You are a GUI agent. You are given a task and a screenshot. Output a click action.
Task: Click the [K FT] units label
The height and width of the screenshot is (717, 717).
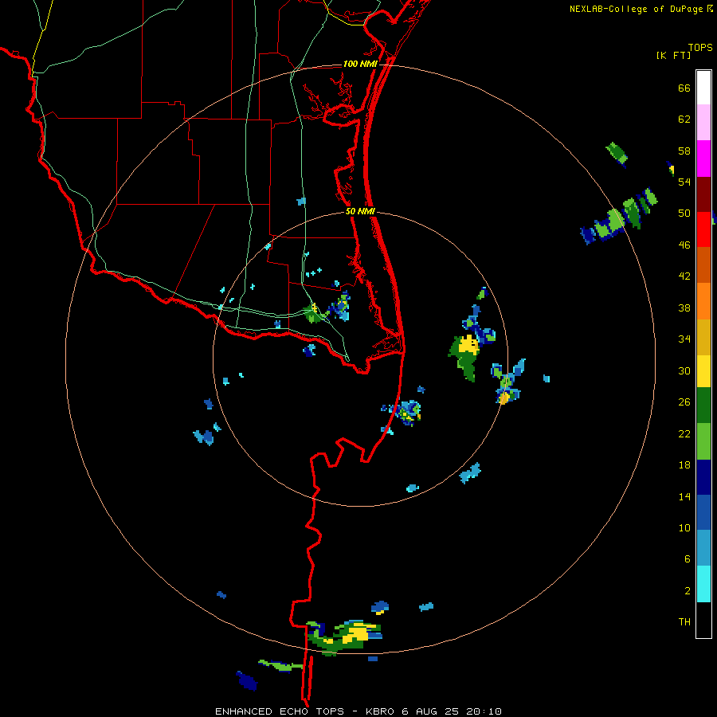pyautogui.click(x=673, y=55)
